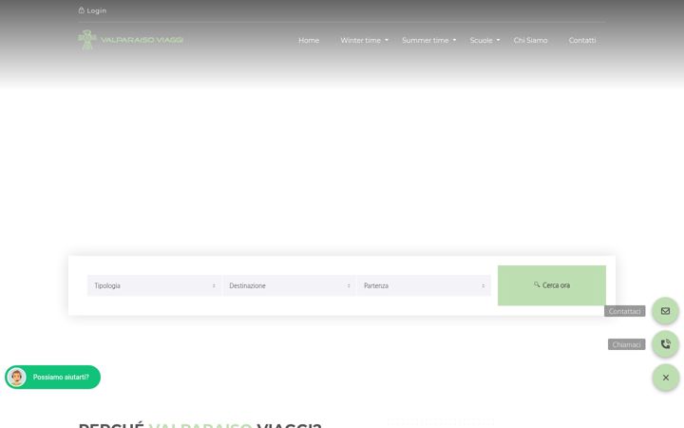The width and height of the screenshot is (684, 428).
Task: Click the chat assistant avatar icon
Action: (x=16, y=377)
